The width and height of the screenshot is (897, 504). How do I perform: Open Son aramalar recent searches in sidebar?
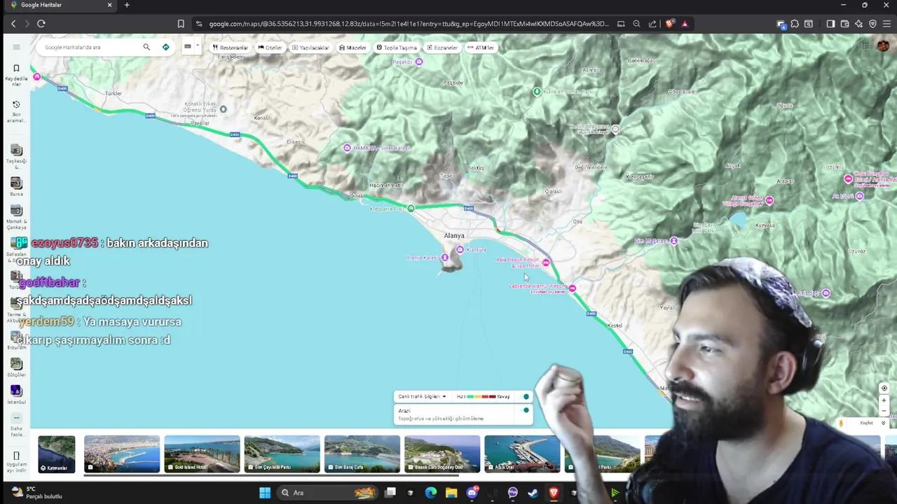(x=16, y=111)
